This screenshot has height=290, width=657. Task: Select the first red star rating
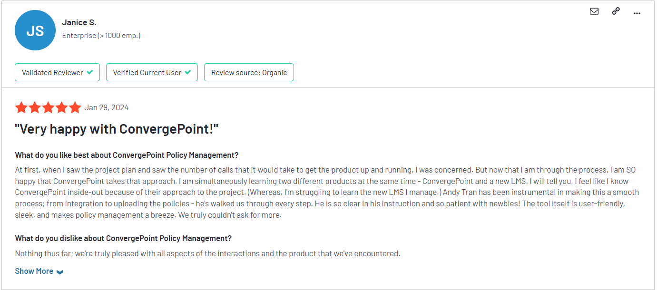click(x=21, y=107)
